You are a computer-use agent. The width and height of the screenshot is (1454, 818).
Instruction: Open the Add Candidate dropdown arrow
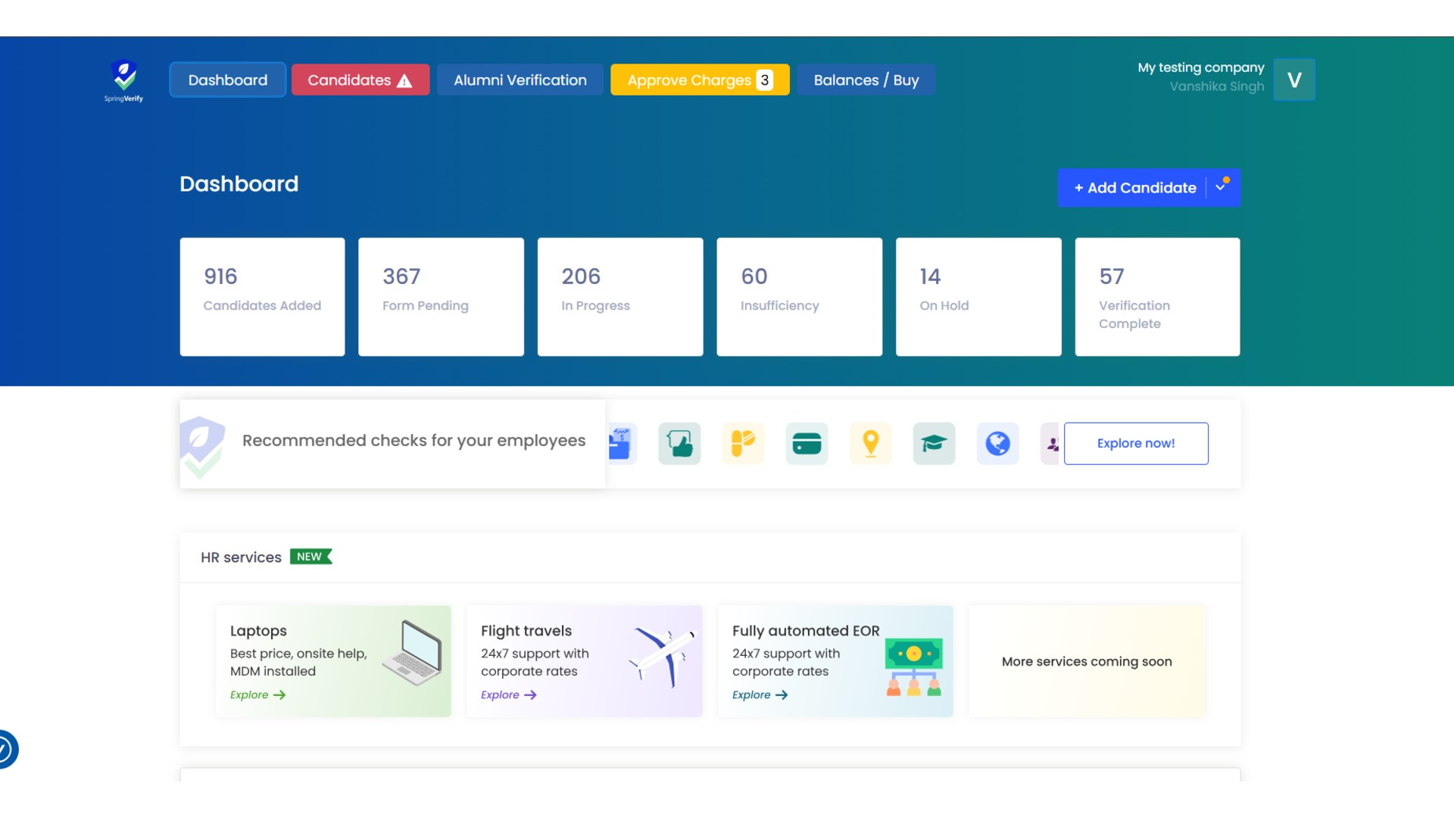(x=1221, y=188)
